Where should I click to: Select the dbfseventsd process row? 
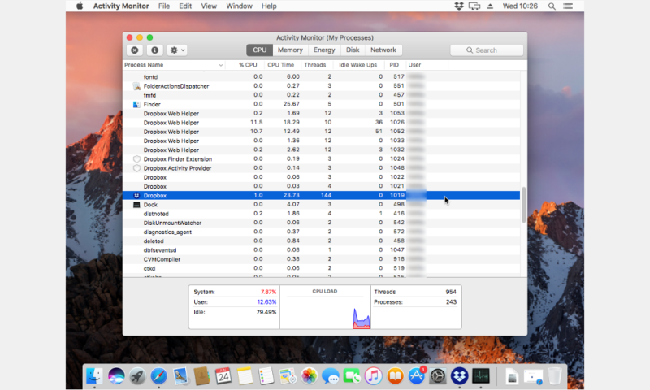pos(321,250)
